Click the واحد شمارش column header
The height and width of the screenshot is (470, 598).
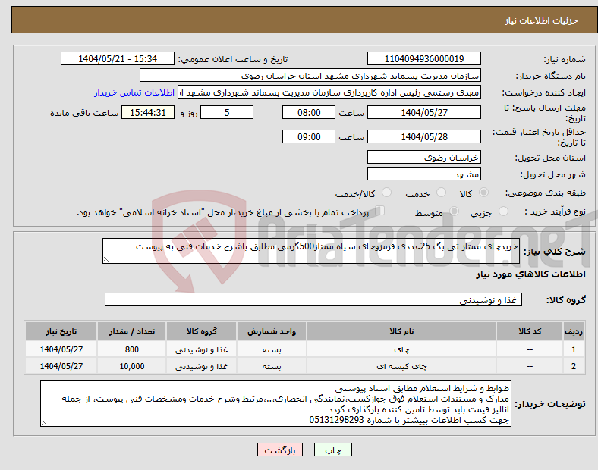click(x=272, y=331)
